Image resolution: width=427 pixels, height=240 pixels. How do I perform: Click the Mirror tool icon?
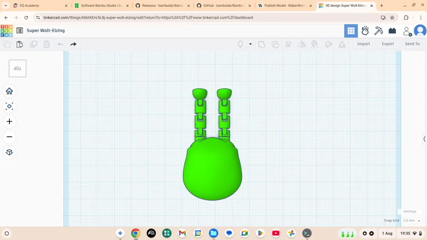click(x=302, y=44)
